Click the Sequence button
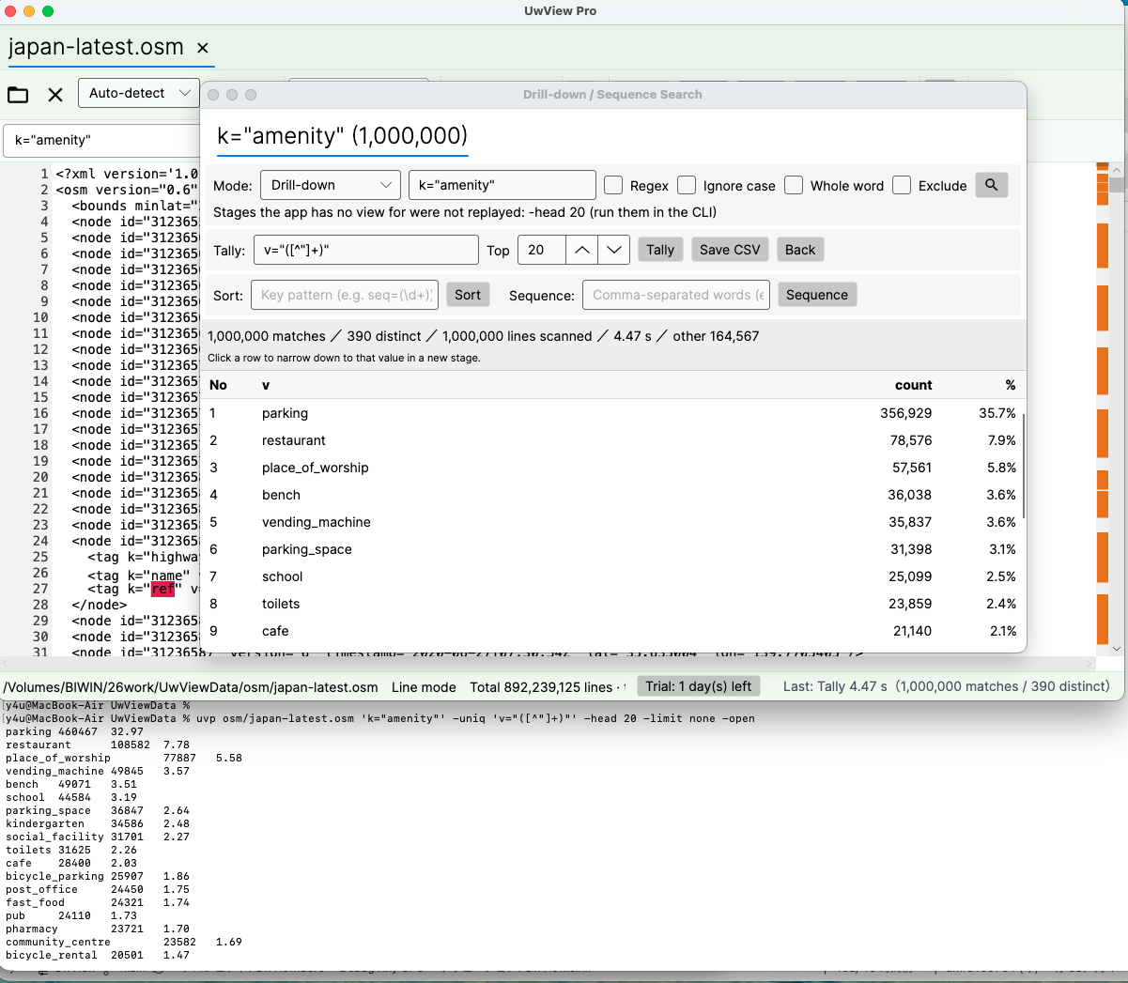 [x=817, y=295]
